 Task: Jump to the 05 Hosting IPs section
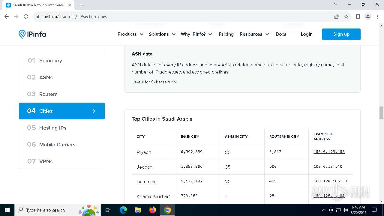[62, 128]
